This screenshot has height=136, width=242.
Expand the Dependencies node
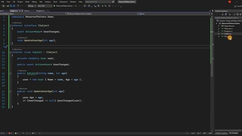[x=219, y=26]
